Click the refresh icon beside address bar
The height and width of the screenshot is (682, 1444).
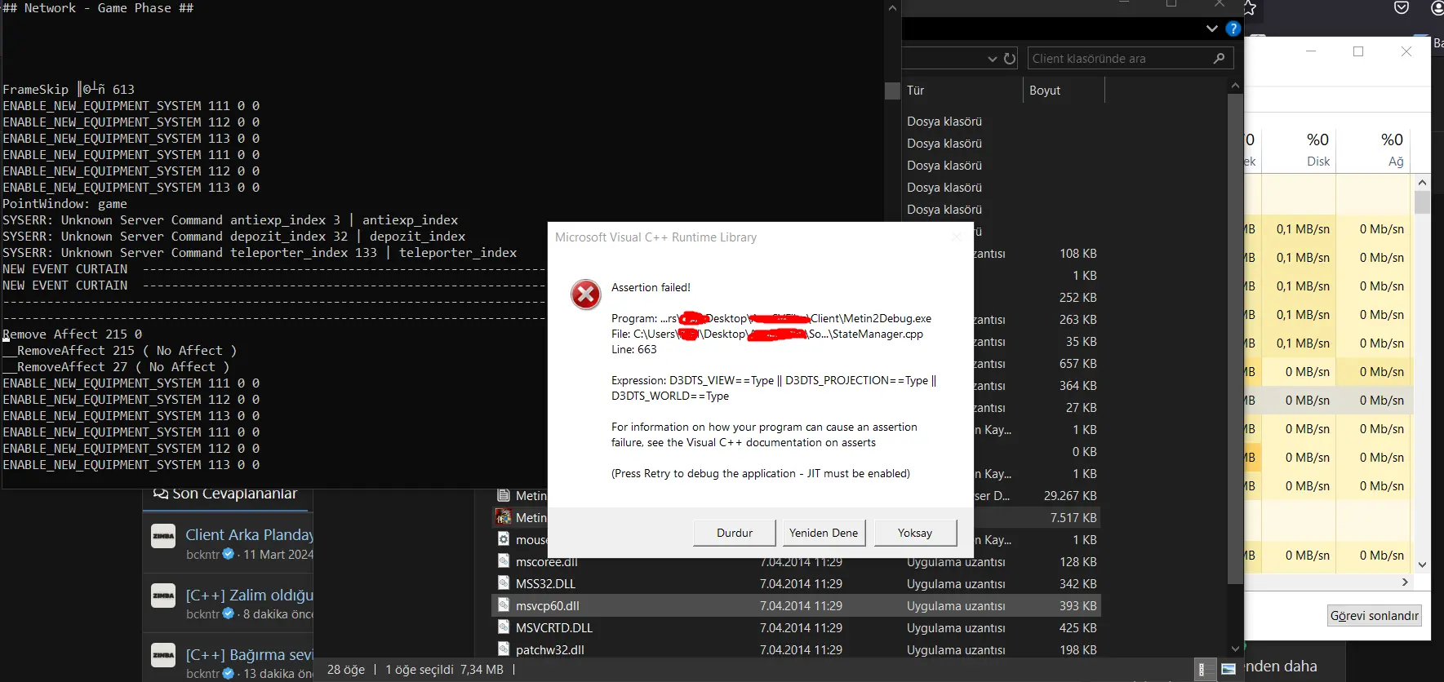1010,59
